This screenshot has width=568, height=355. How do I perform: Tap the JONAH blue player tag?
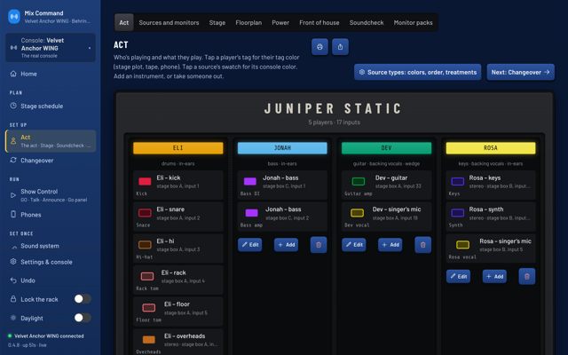click(x=282, y=148)
